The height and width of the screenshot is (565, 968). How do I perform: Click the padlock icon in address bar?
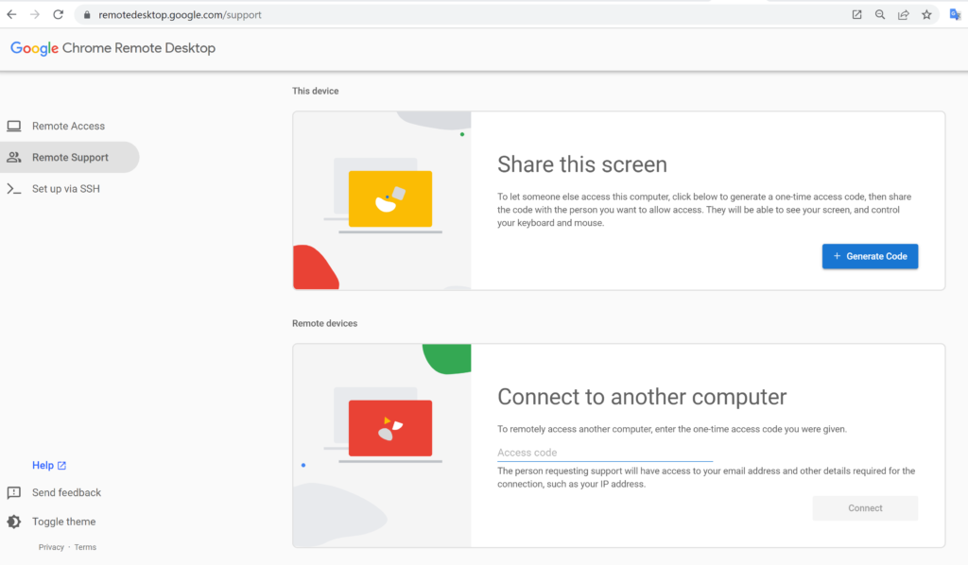(85, 15)
